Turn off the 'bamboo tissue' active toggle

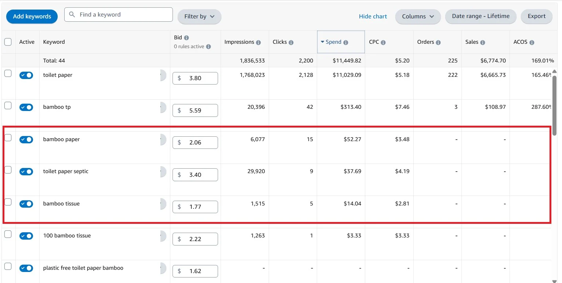click(26, 204)
